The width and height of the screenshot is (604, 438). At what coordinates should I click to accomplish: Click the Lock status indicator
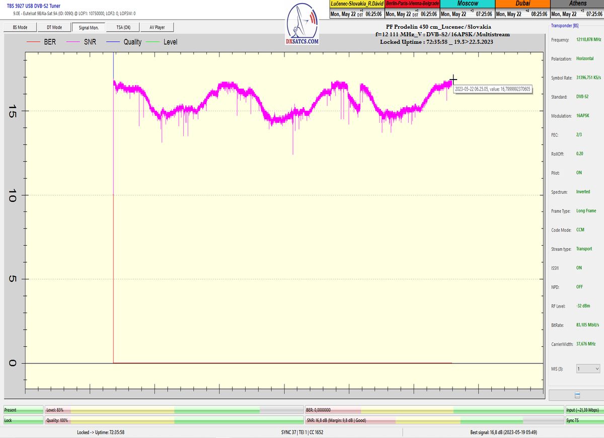coord(23,420)
